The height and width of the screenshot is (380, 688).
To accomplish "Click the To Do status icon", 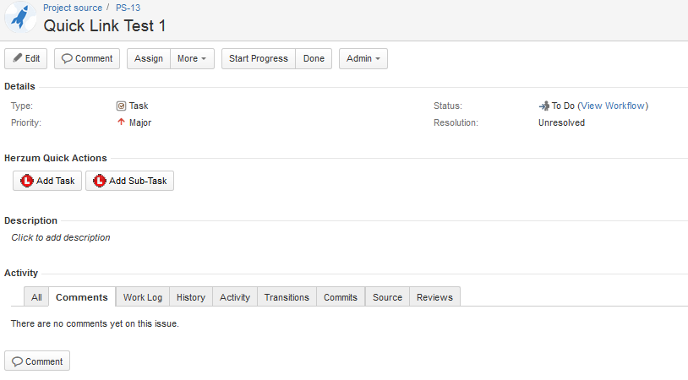I will coord(543,106).
